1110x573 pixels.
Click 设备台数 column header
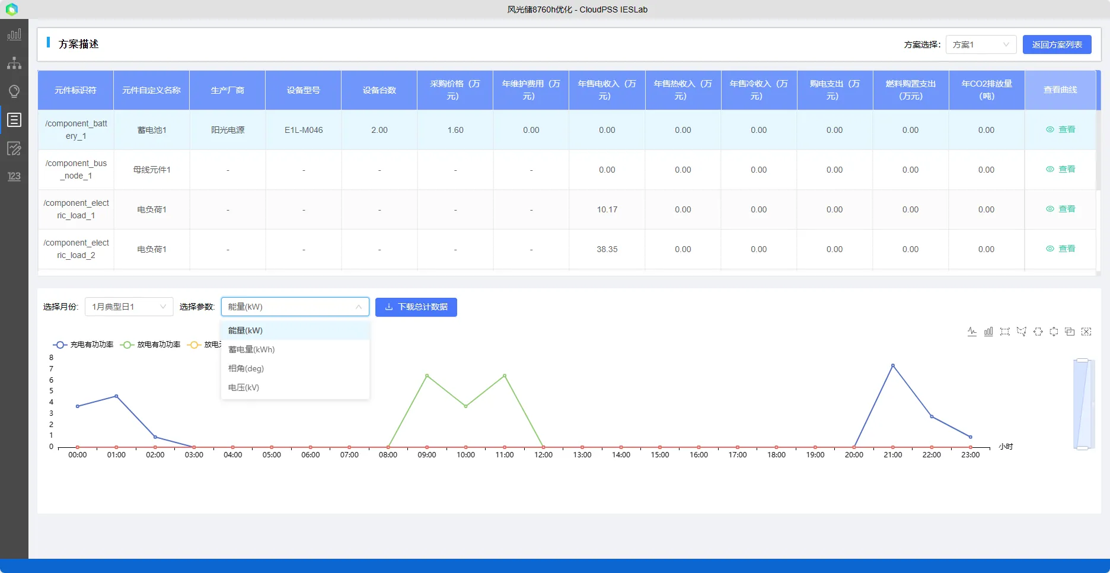(x=379, y=90)
